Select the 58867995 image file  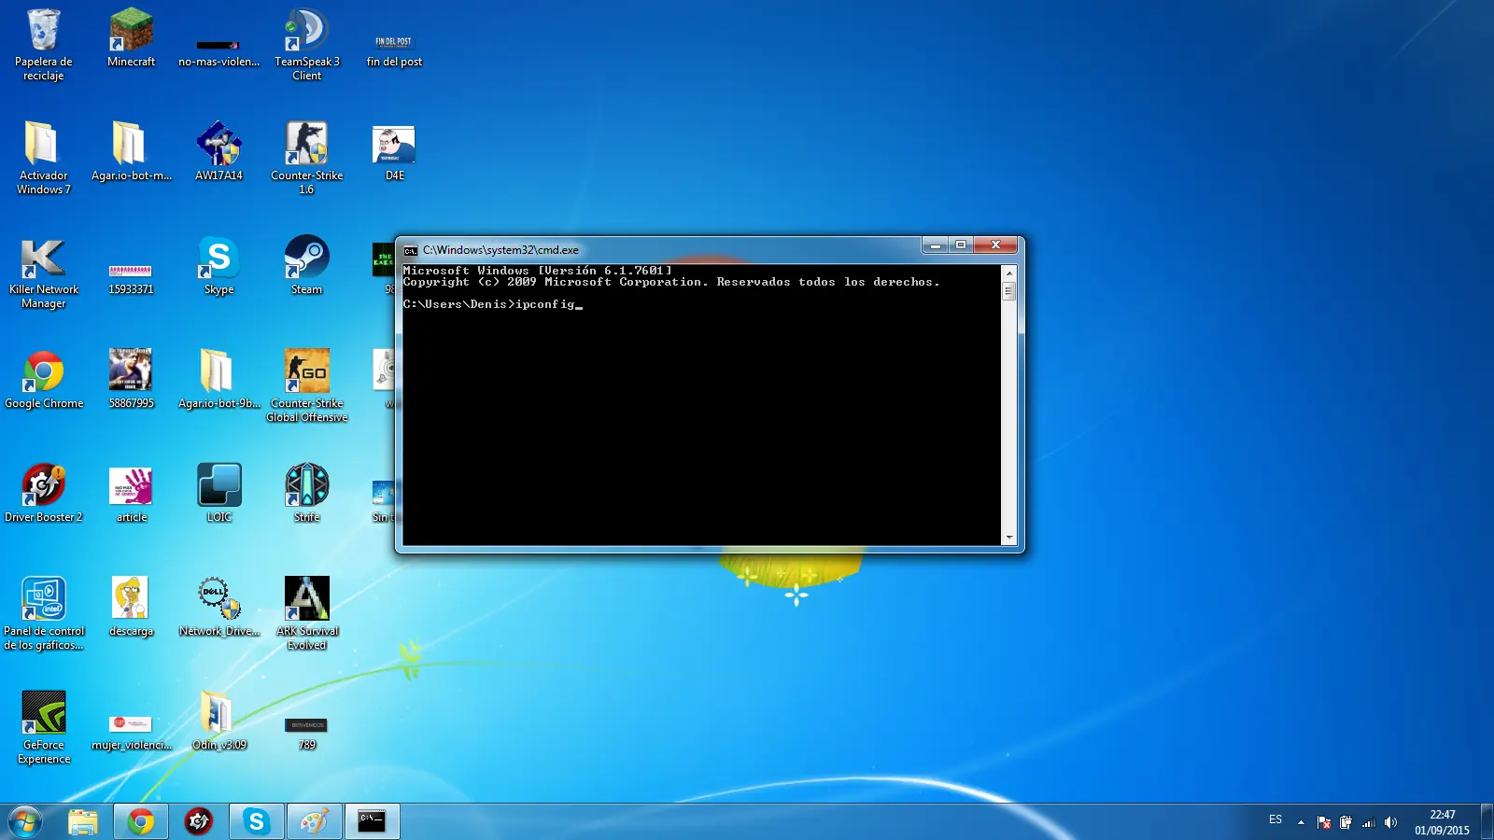pos(131,380)
